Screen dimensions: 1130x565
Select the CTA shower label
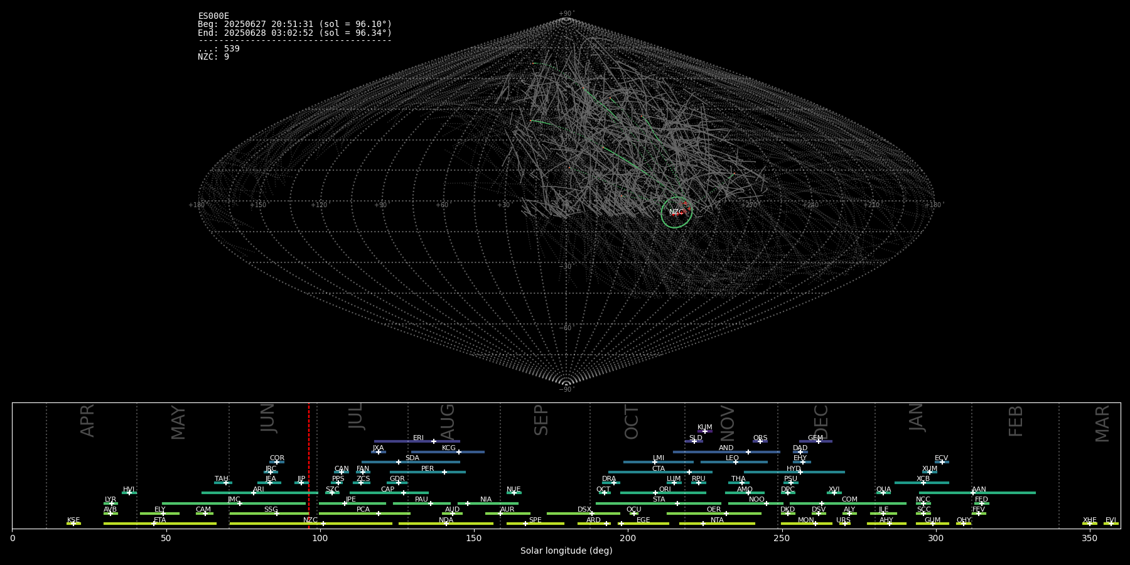tap(659, 469)
